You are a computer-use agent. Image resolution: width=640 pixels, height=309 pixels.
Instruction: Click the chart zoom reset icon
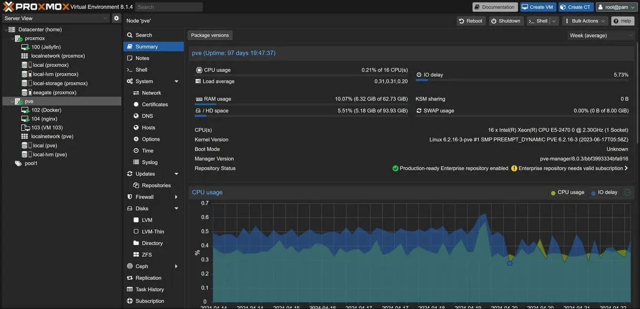pyautogui.click(x=628, y=193)
